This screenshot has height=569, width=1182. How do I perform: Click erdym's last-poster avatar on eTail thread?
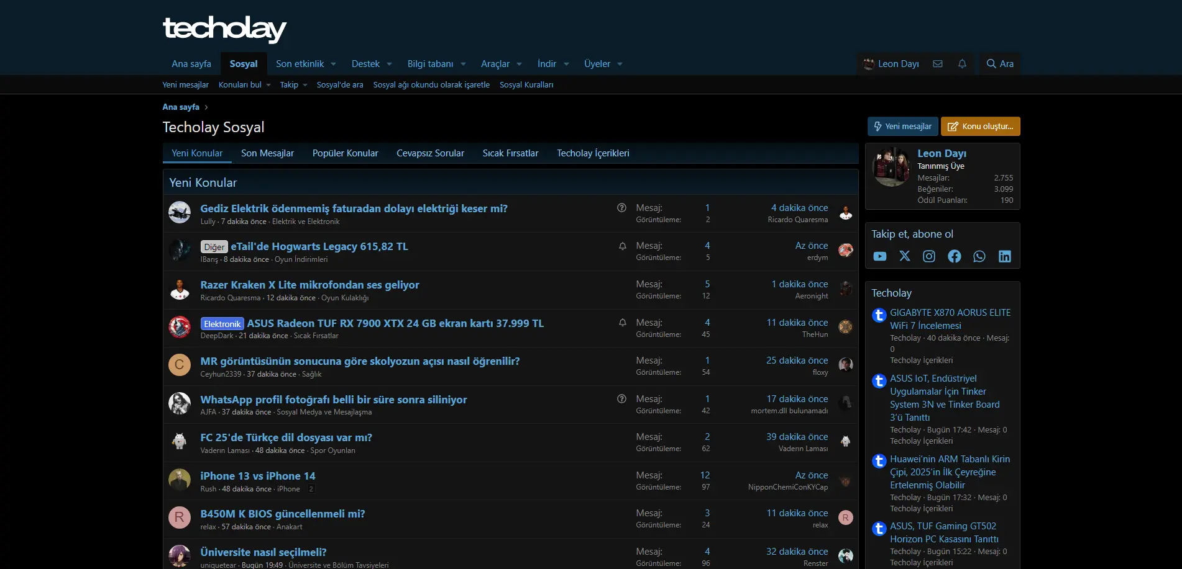(x=845, y=251)
